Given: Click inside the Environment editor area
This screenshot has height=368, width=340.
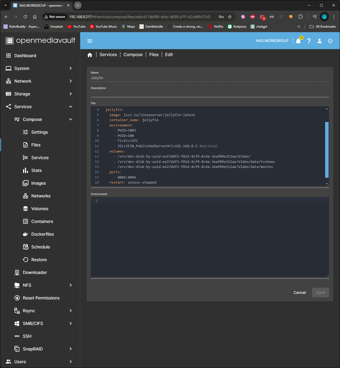Looking at the screenshot, I should (210, 236).
